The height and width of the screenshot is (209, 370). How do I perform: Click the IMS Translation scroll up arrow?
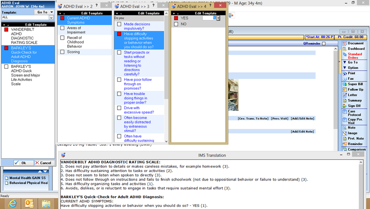point(361,162)
